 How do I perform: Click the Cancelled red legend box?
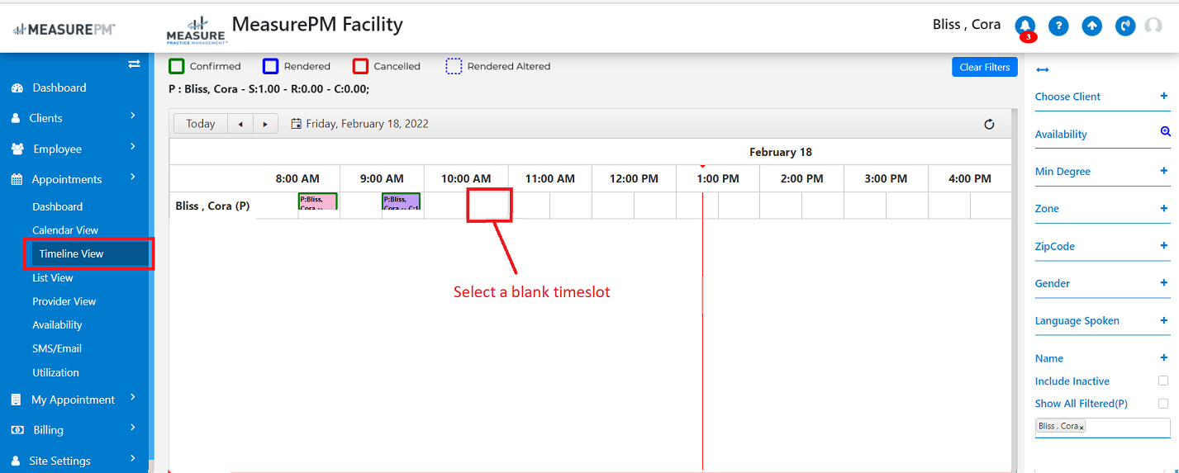(360, 66)
